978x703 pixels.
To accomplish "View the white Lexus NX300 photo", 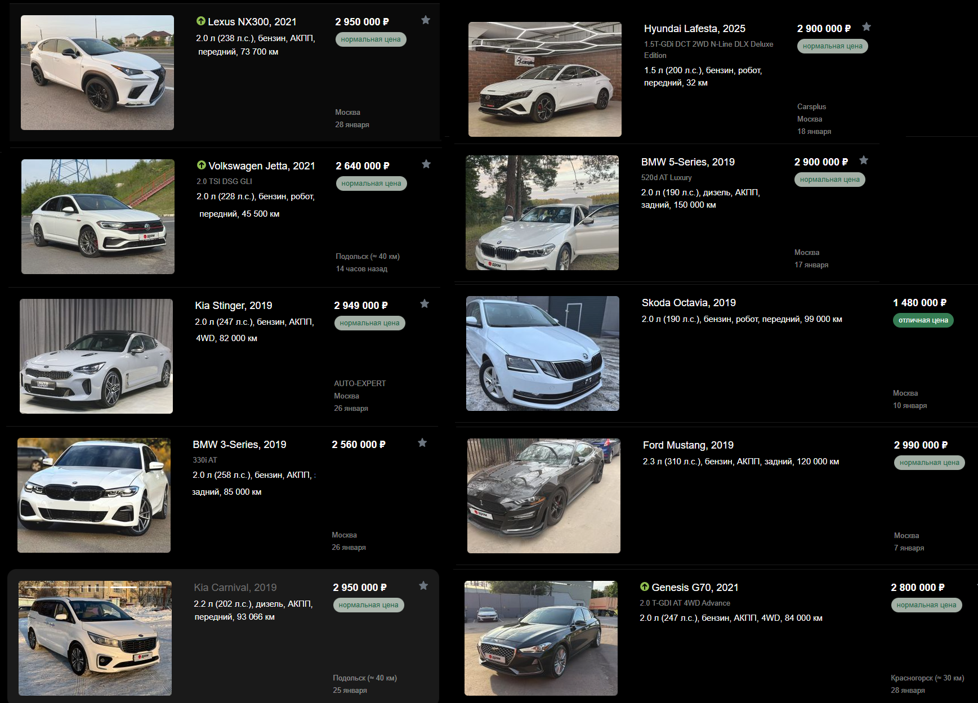I will click(97, 73).
